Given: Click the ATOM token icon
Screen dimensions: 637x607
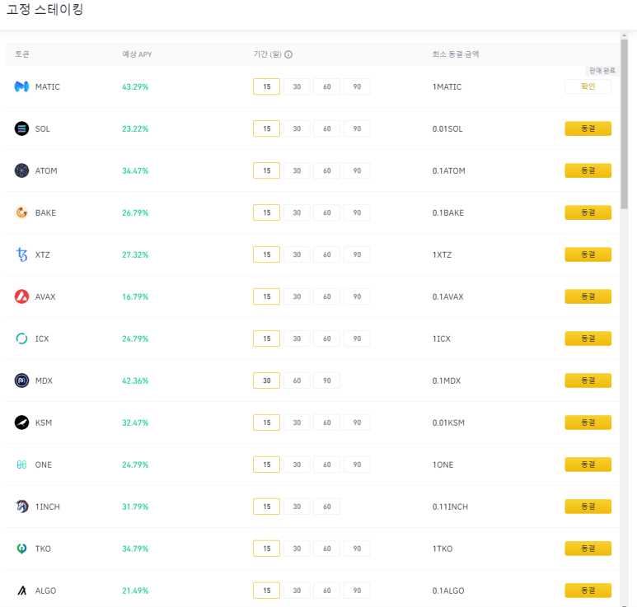Looking at the screenshot, I should click(21, 170).
